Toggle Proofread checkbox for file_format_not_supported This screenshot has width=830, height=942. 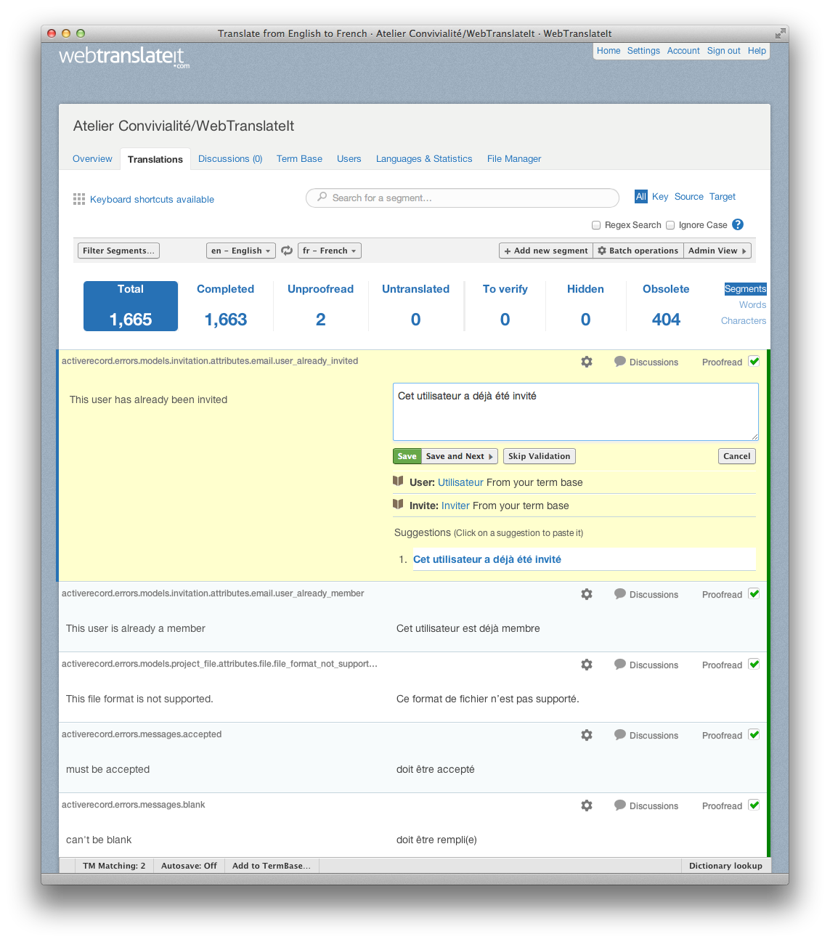pos(754,664)
